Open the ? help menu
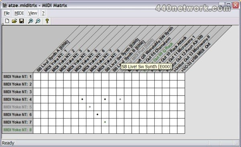Screen dimensions: 241x147 point(43,13)
